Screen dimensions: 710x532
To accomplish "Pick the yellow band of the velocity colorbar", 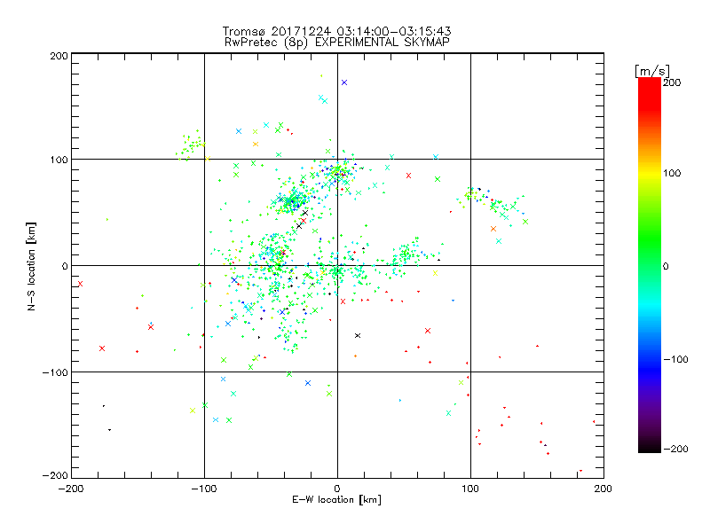I will (x=650, y=174).
